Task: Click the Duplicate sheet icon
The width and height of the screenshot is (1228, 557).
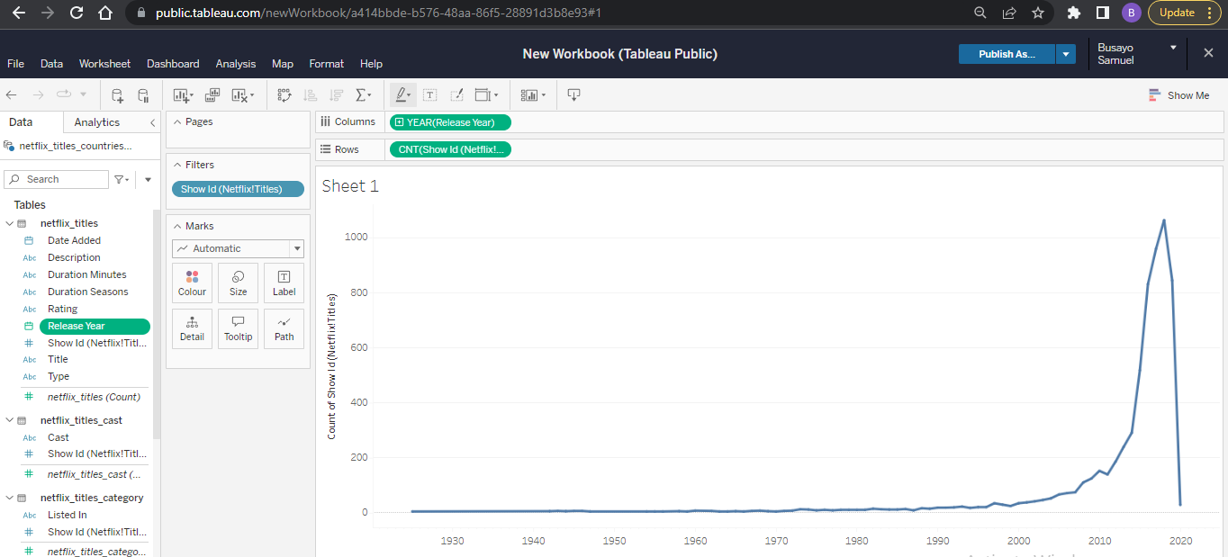Action: click(x=212, y=95)
